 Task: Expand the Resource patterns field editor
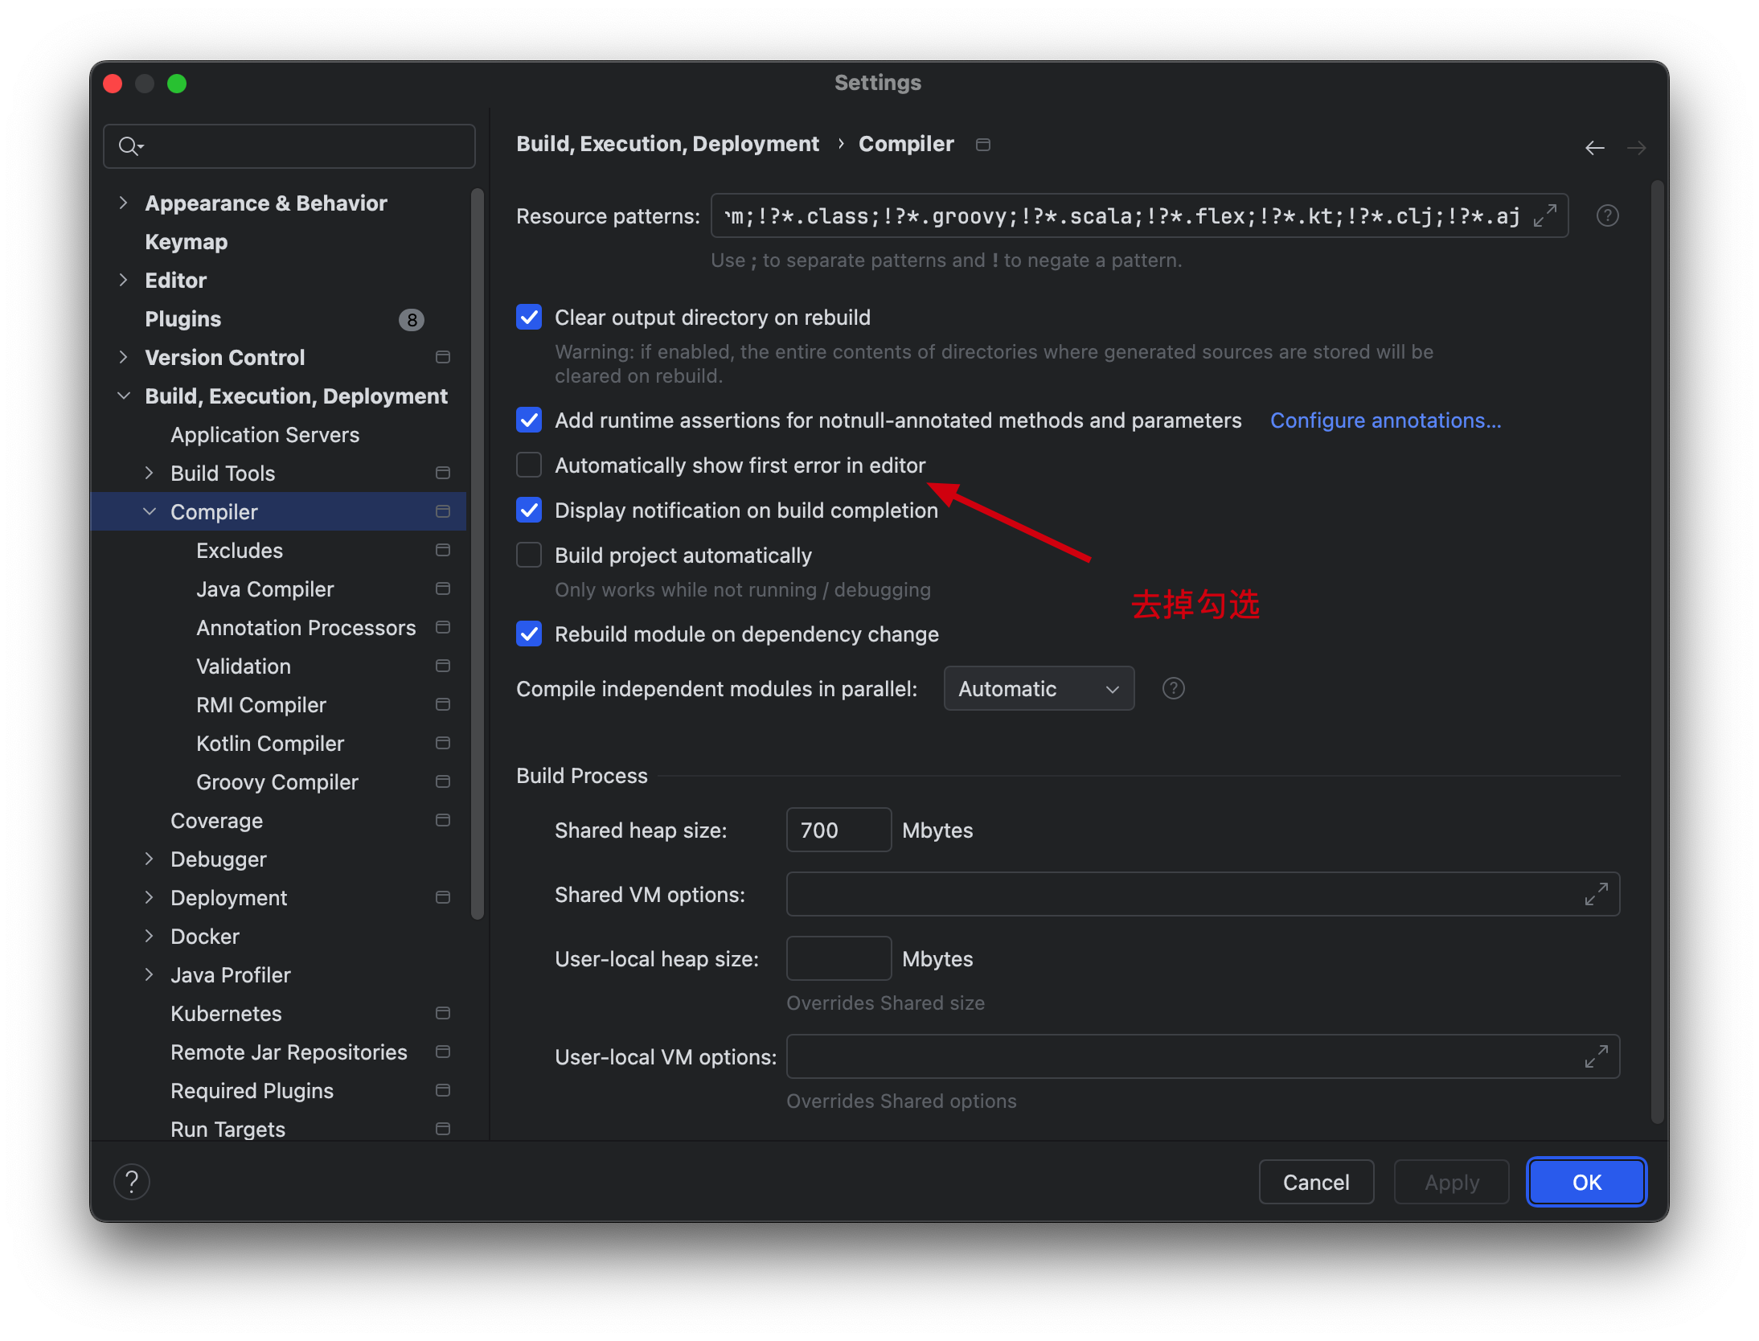[x=1544, y=215]
